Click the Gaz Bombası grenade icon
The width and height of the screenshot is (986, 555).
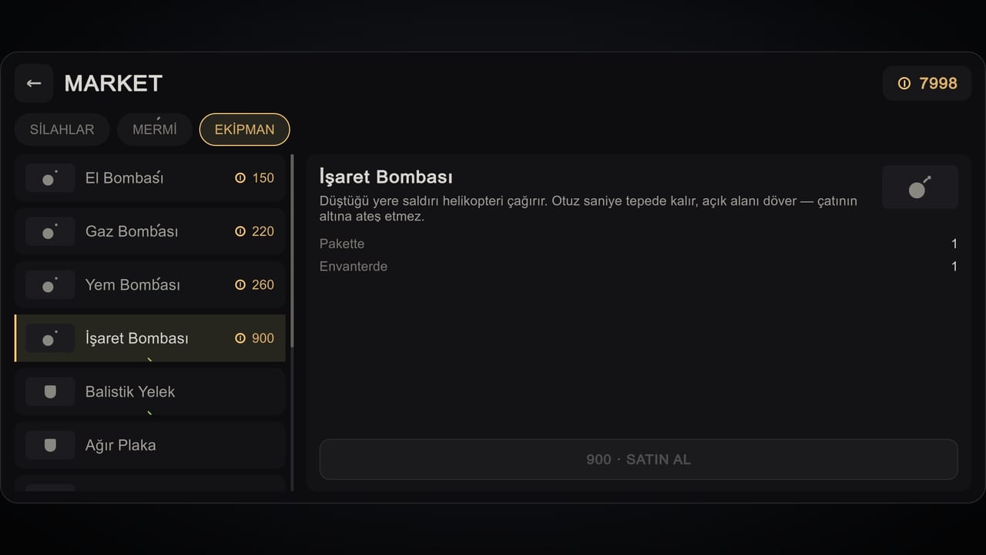pos(50,231)
